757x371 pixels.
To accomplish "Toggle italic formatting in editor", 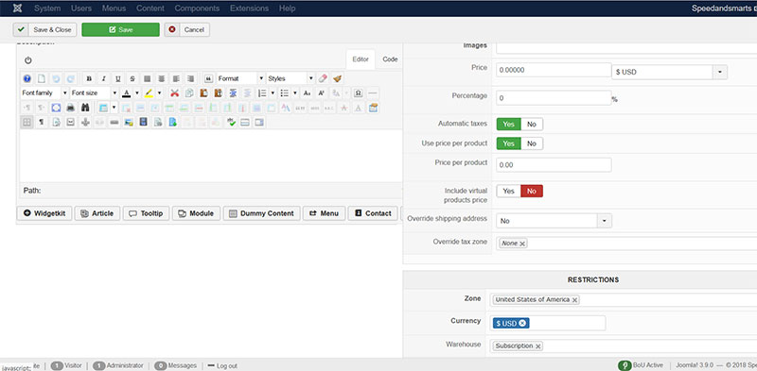I will 103,78.
